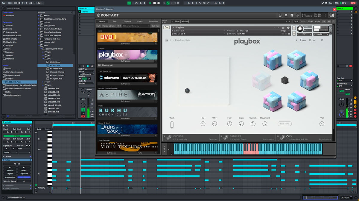Randomize FX with its dice icon
This screenshot has height=201, width=359.
coord(282,138)
